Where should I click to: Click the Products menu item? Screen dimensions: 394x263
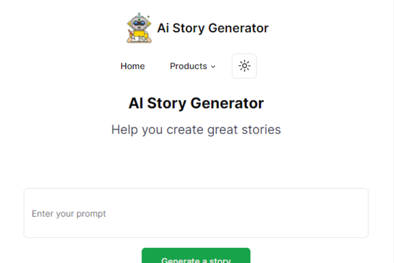tap(188, 66)
